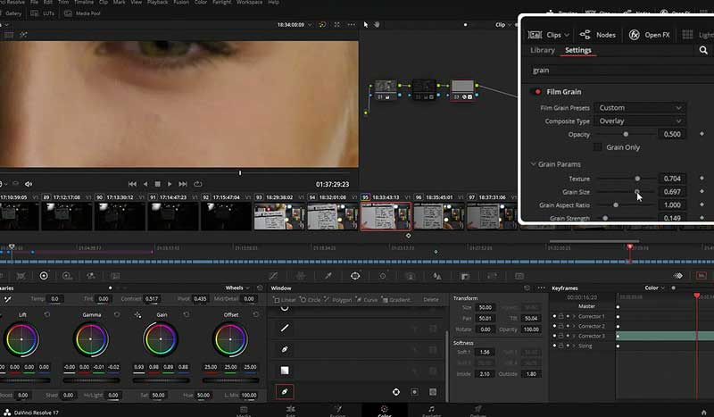Select the highlighted gradient window row icon

pyautogui.click(x=285, y=392)
